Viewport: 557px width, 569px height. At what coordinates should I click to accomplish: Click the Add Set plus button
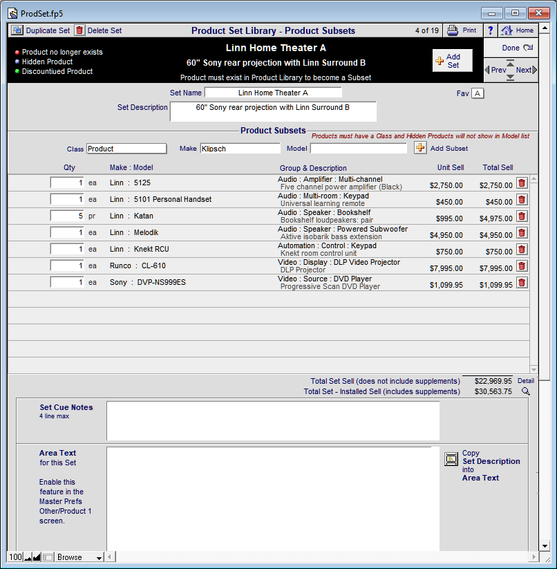(x=452, y=61)
